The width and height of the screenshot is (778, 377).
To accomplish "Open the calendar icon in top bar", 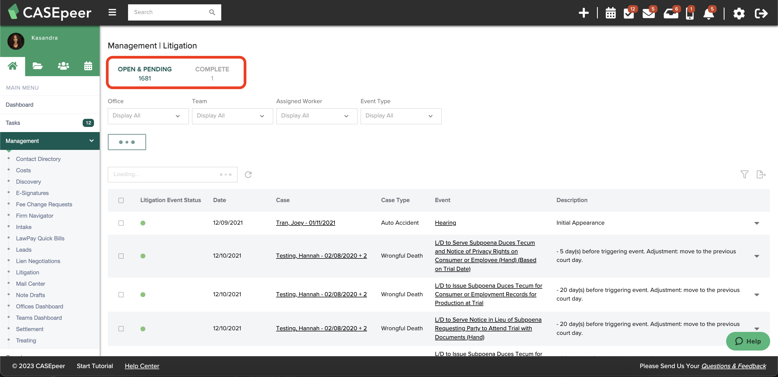I will click(x=611, y=13).
